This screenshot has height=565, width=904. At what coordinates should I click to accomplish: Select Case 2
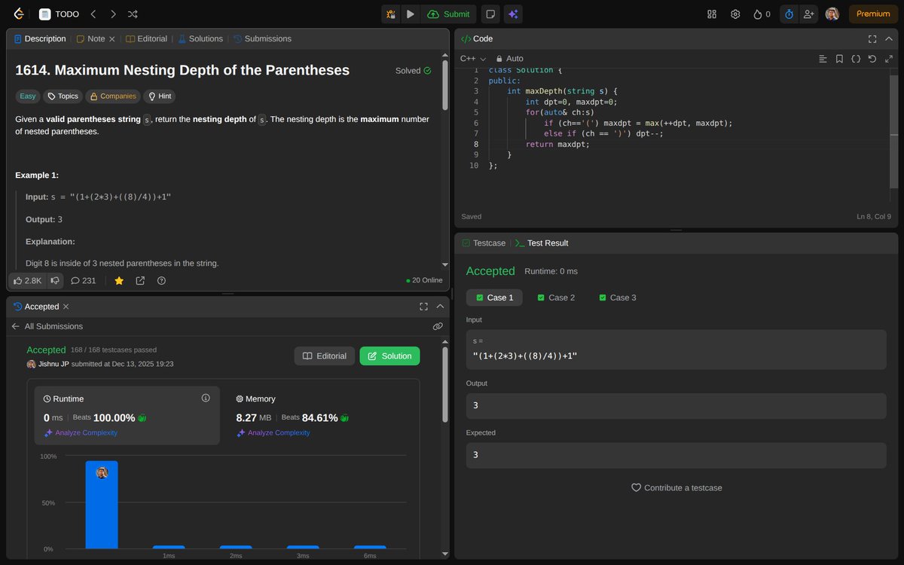click(556, 298)
